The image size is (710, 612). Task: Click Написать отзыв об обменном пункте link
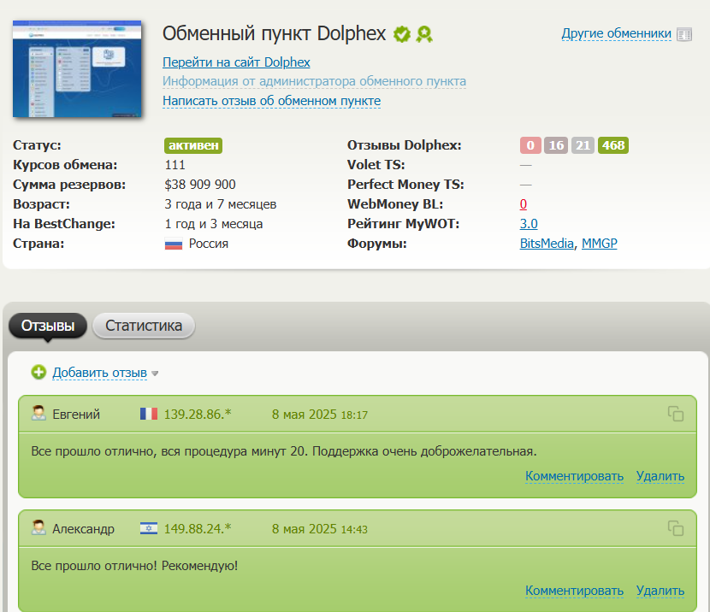point(271,101)
